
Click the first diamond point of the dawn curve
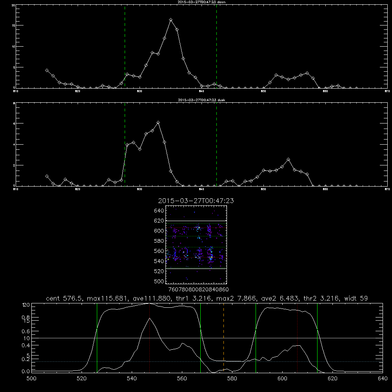47,71
